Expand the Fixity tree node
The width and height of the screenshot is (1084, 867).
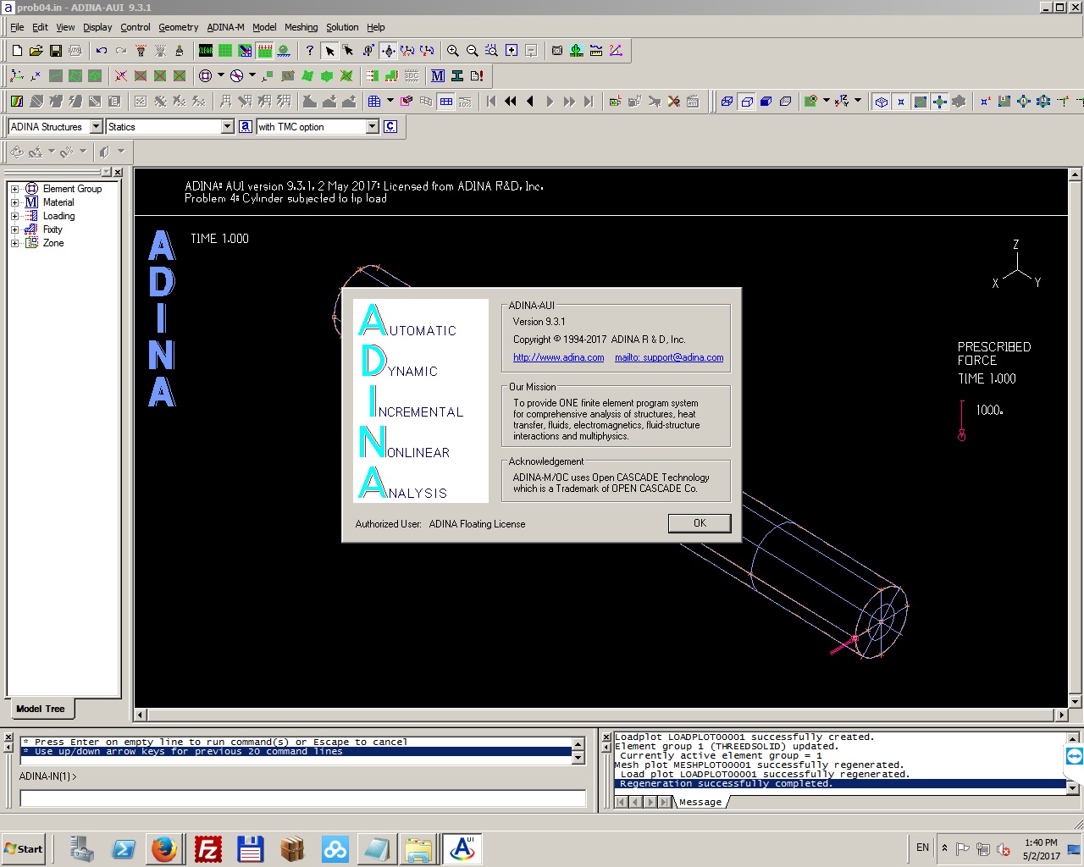coord(14,229)
